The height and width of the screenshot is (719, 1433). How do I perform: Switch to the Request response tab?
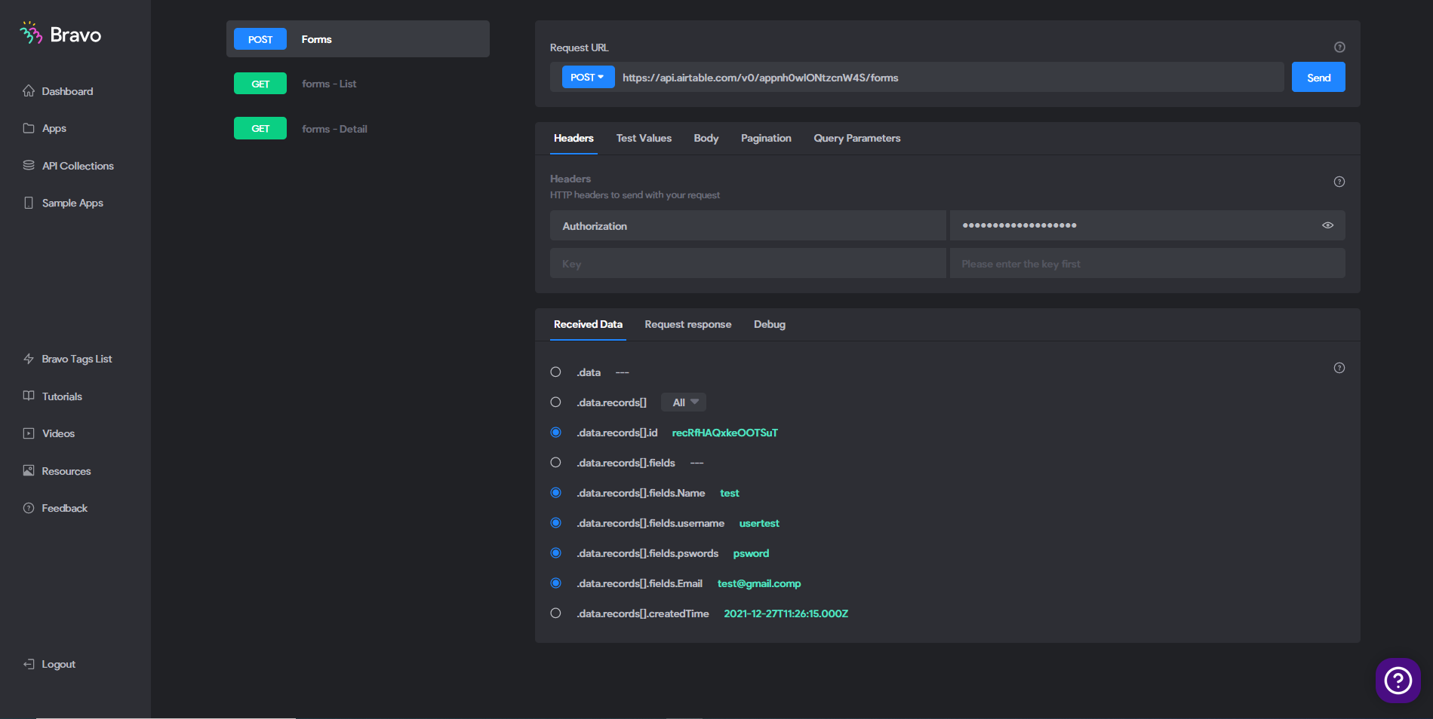tap(688, 324)
